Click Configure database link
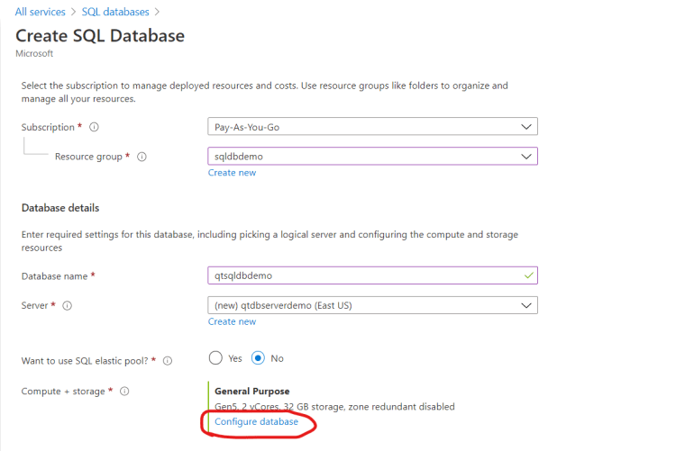 point(257,421)
